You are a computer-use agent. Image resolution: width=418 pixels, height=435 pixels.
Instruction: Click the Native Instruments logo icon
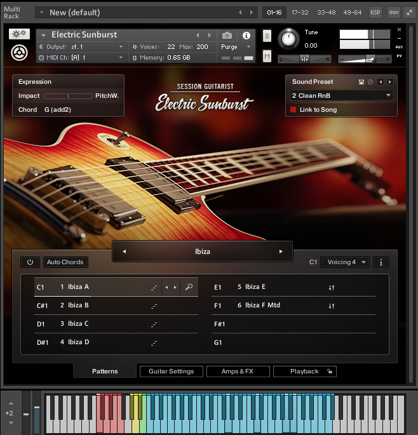pyautogui.click(x=19, y=53)
